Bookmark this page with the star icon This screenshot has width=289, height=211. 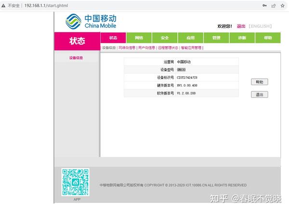click(x=282, y=6)
